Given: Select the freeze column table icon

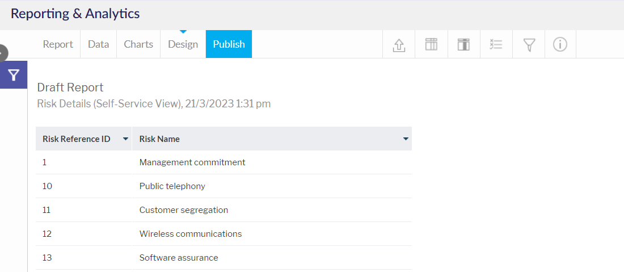Looking at the screenshot, I should [x=463, y=44].
